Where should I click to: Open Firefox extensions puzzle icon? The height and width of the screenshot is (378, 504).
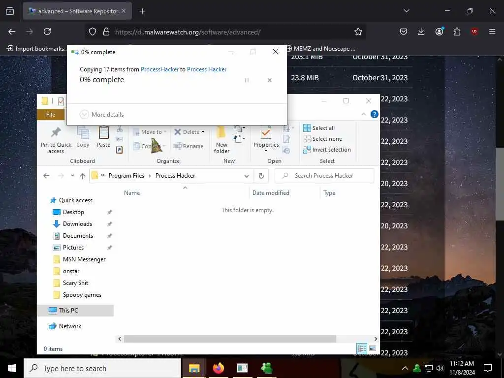pos(457,31)
